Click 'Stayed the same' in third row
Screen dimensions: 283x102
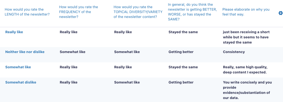[183, 67]
